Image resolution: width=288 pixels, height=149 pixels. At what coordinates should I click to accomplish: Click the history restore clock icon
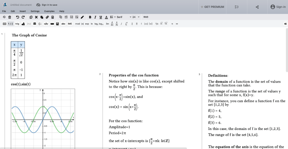pos(4,17)
